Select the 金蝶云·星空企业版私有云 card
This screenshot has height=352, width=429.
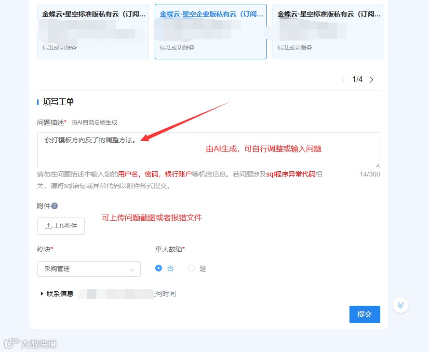210,31
